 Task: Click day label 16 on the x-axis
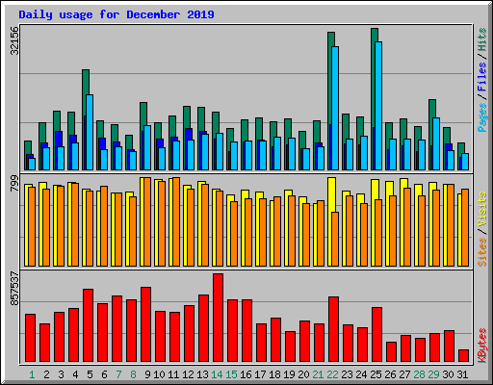[x=246, y=374]
